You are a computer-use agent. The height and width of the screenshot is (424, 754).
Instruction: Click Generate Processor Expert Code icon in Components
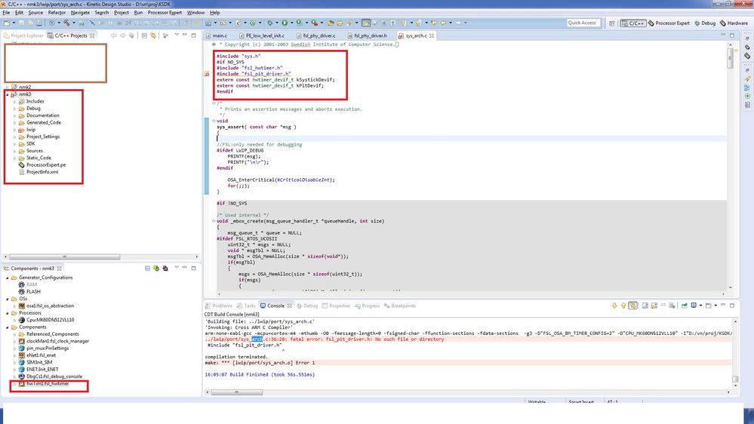point(156,269)
